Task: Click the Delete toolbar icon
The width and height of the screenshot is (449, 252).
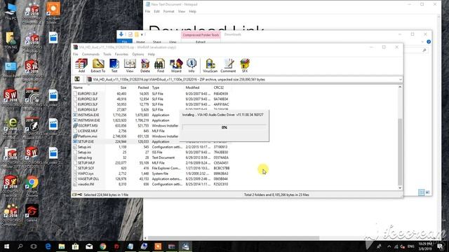Action: [x=145, y=65]
